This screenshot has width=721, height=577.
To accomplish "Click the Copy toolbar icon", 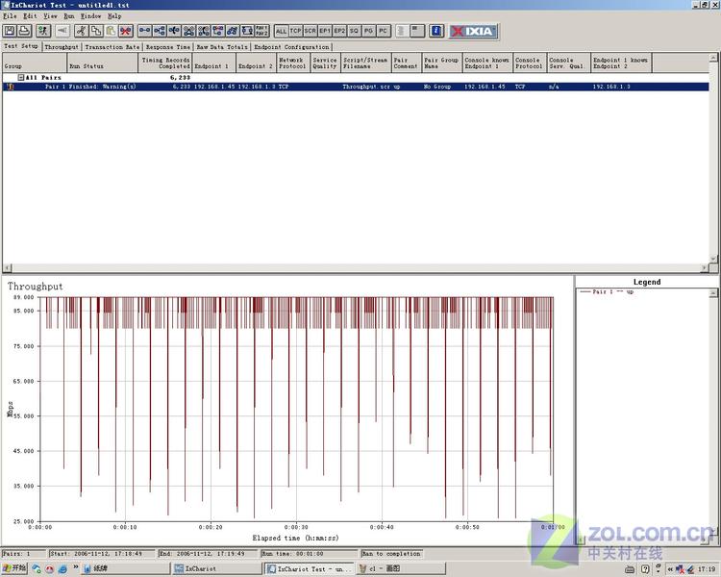I will [x=96, y=31].
